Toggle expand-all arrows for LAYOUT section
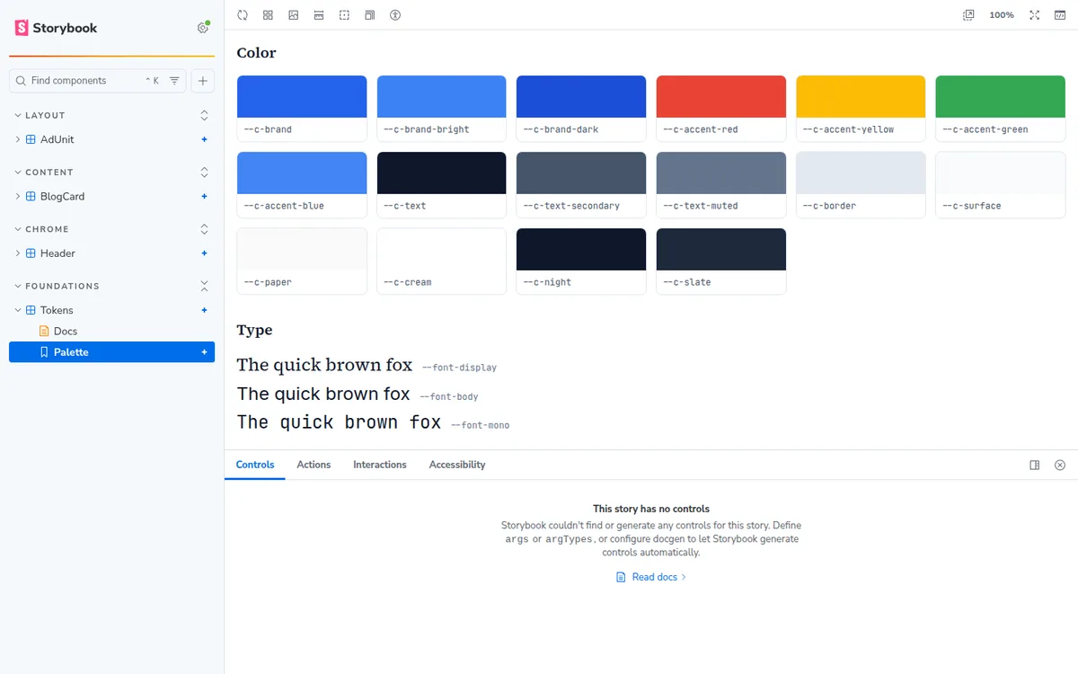Viewport: 1078px width, 674px height. 204,115
